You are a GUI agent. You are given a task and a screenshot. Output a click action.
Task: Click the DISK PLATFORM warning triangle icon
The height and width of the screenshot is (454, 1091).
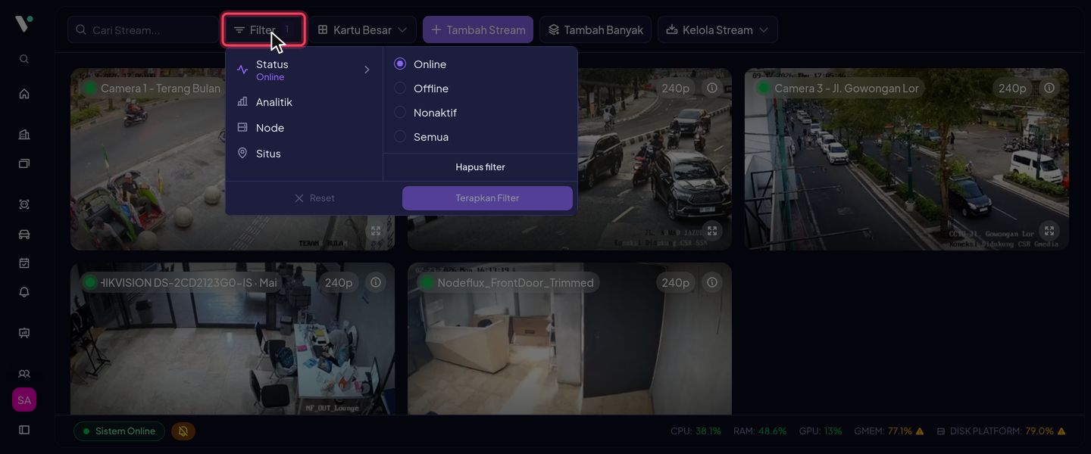(1061, 431)
